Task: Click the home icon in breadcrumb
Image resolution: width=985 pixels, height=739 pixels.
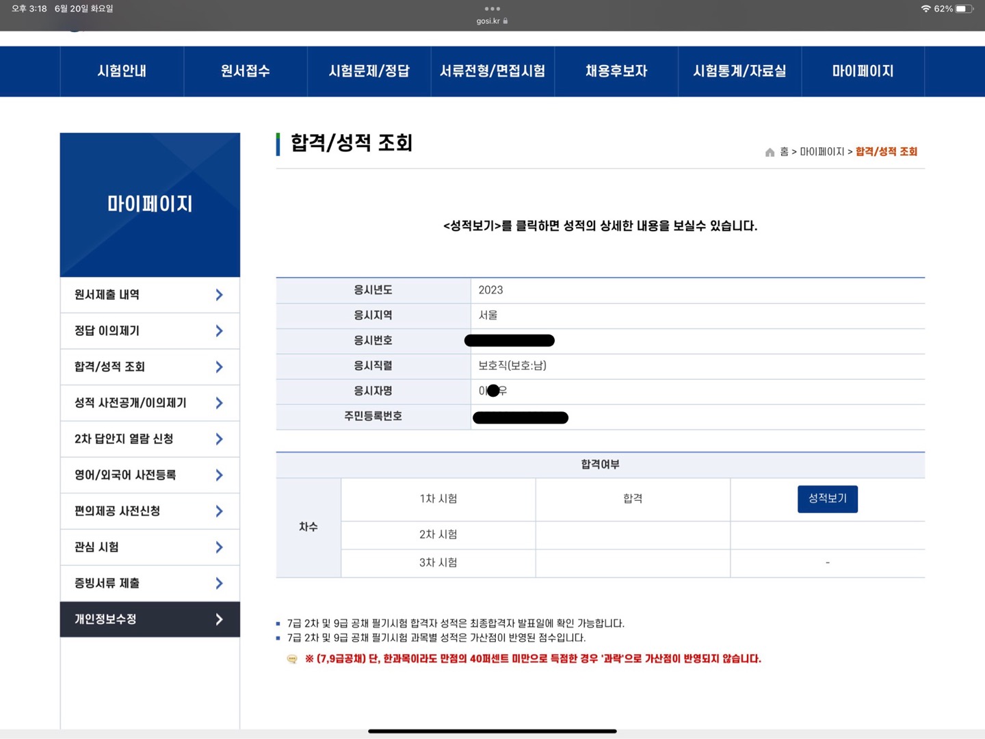Action: pyautogui.click(x=770, y=152)
